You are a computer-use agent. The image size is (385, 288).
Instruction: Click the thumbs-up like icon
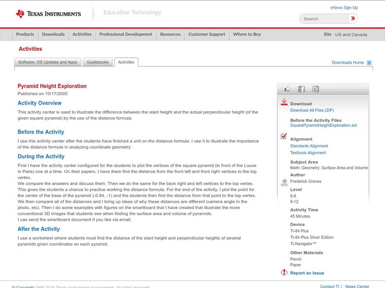(287, 89)
